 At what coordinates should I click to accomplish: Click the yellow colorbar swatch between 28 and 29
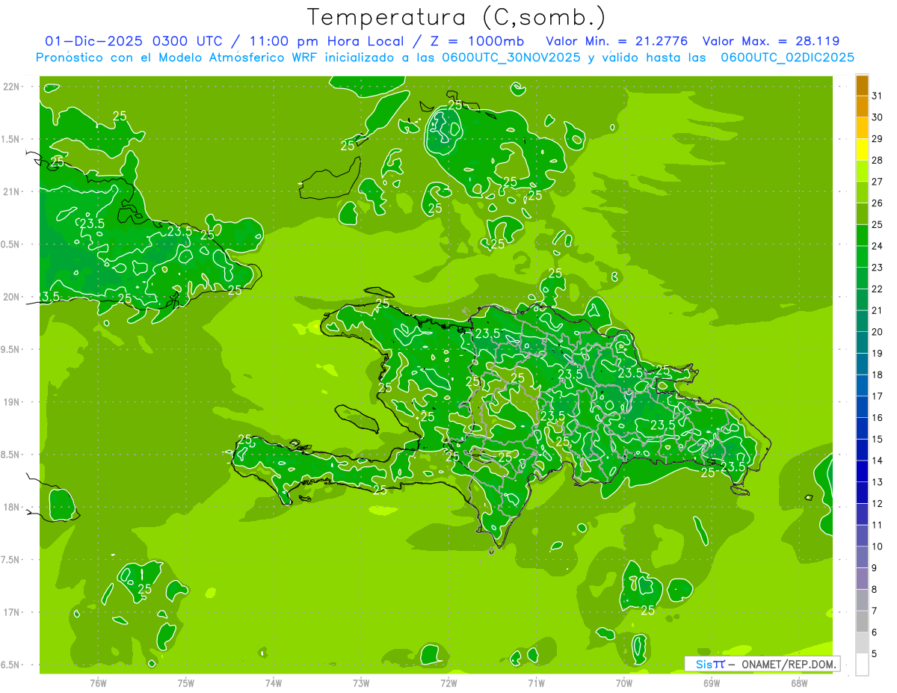pos(862,150)
